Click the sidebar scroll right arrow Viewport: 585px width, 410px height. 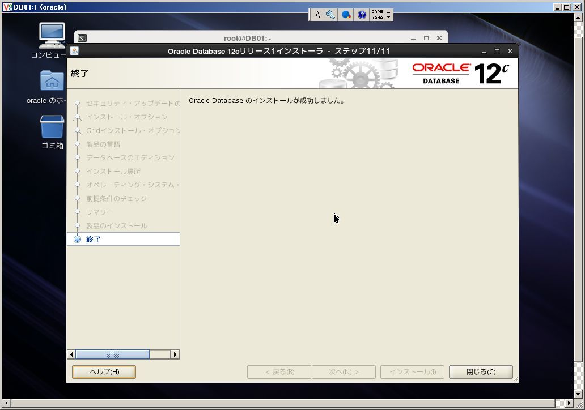pyautogui.click(x=175, y=354)
